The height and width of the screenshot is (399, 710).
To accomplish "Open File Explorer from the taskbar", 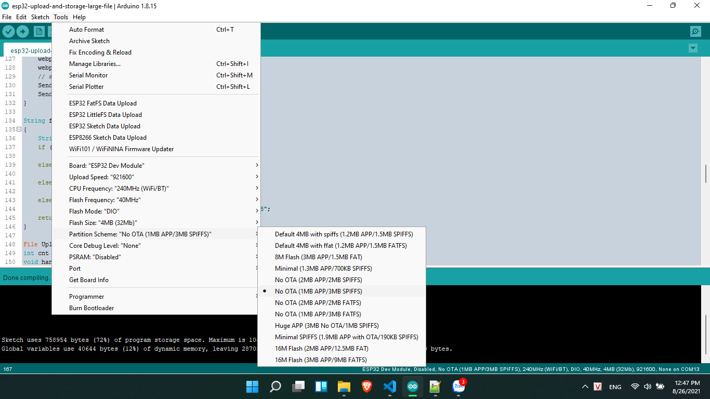I will 344,387.
